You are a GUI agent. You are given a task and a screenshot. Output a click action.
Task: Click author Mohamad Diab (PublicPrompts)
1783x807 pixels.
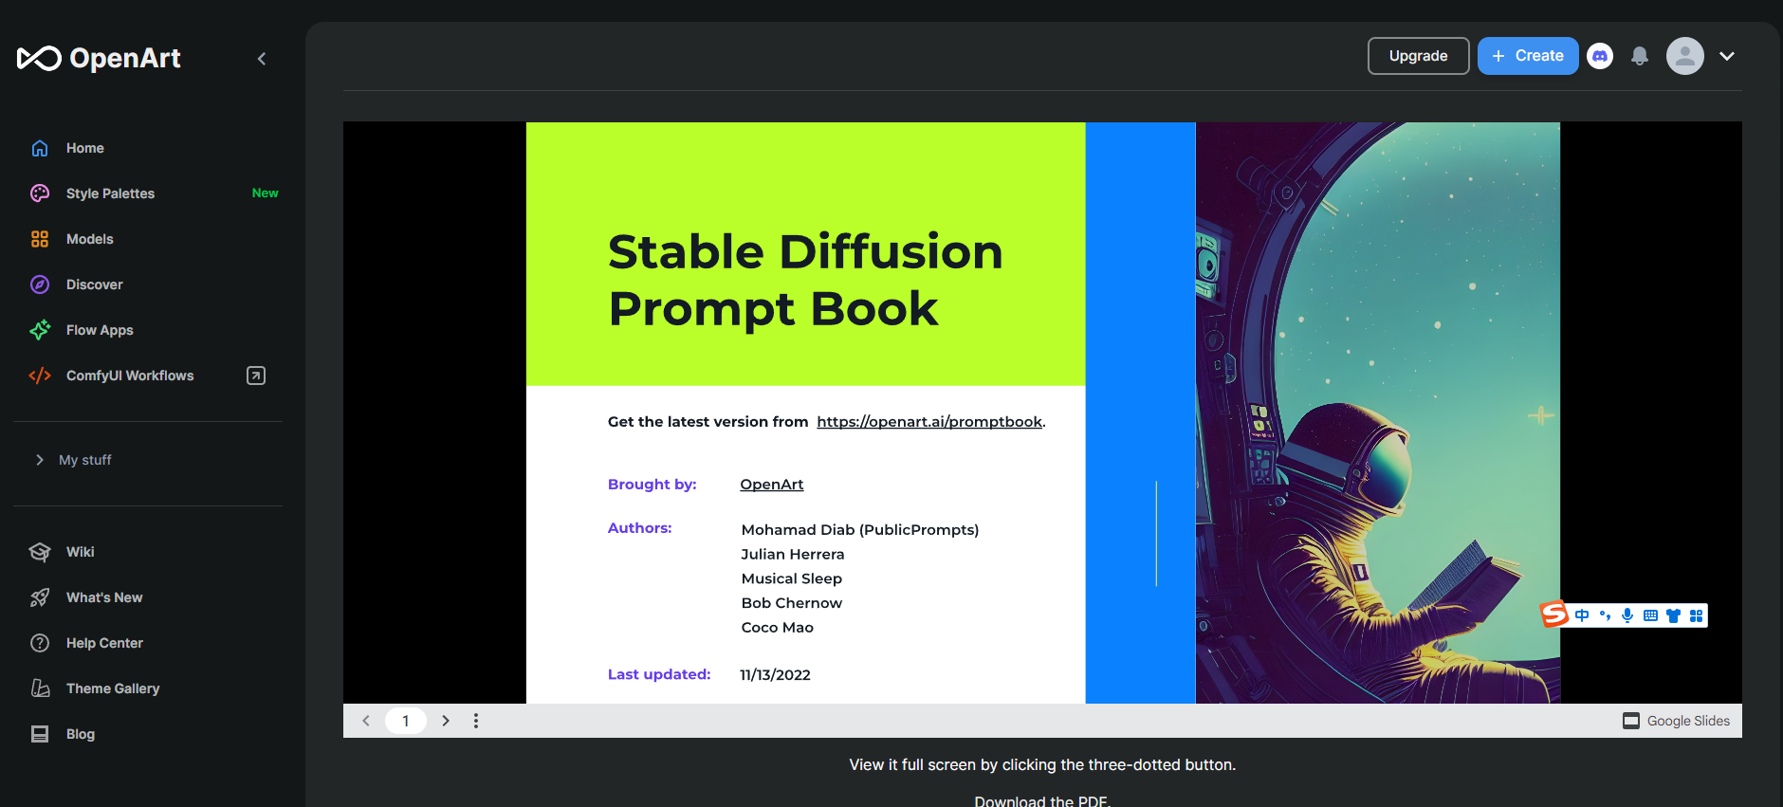point(860,530)
